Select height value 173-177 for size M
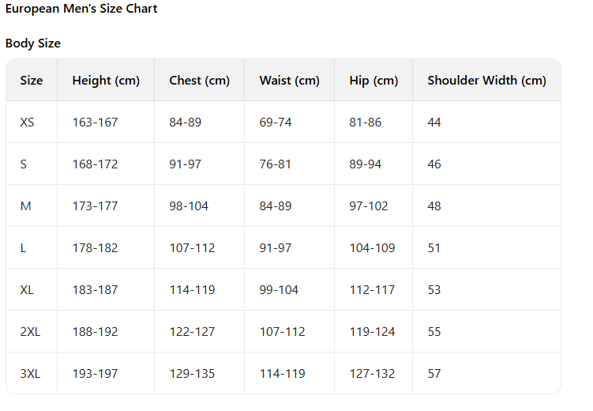Viewport: 593px width, 411px height. [x=95, y=206]
